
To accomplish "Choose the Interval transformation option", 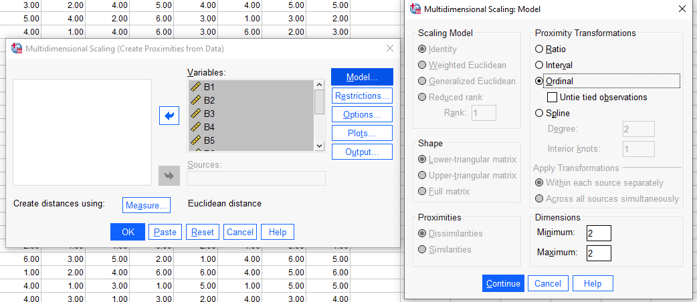I will pyautogui.click(x=540, y=65).
